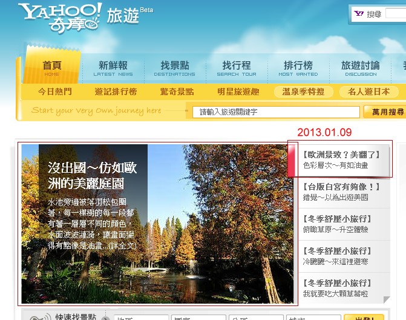Click the Yahoo! 奇摩 logo
The width and height of the screenshot is (406, 320).
point(60,18)
